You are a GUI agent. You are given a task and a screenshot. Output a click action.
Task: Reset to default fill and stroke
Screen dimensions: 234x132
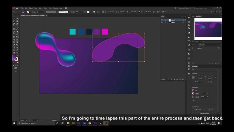point(13,60)
